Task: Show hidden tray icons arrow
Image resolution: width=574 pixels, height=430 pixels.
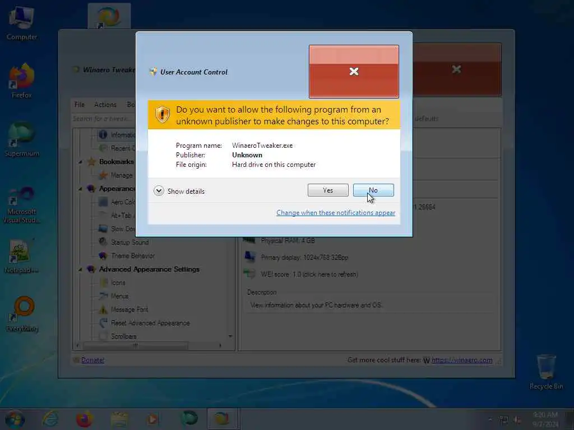Action: point(490,420)
